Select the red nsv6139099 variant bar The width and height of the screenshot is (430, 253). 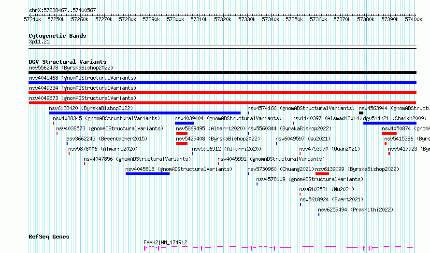322,174
